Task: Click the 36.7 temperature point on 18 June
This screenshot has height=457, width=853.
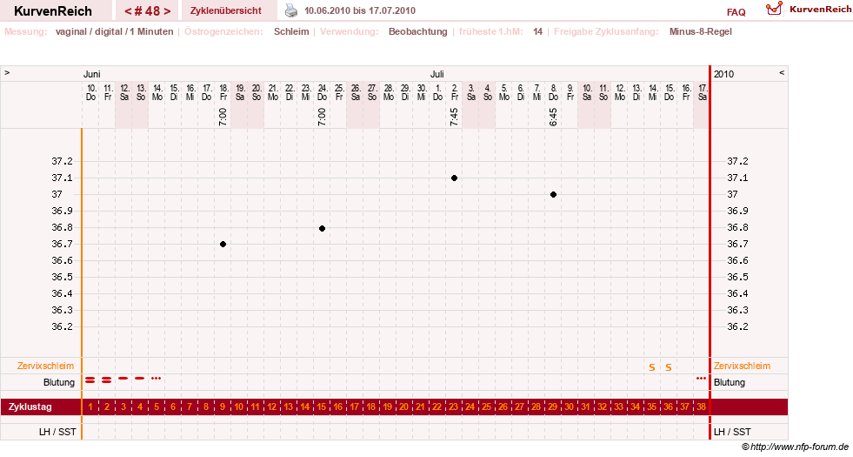Action: tap(223, 244)
